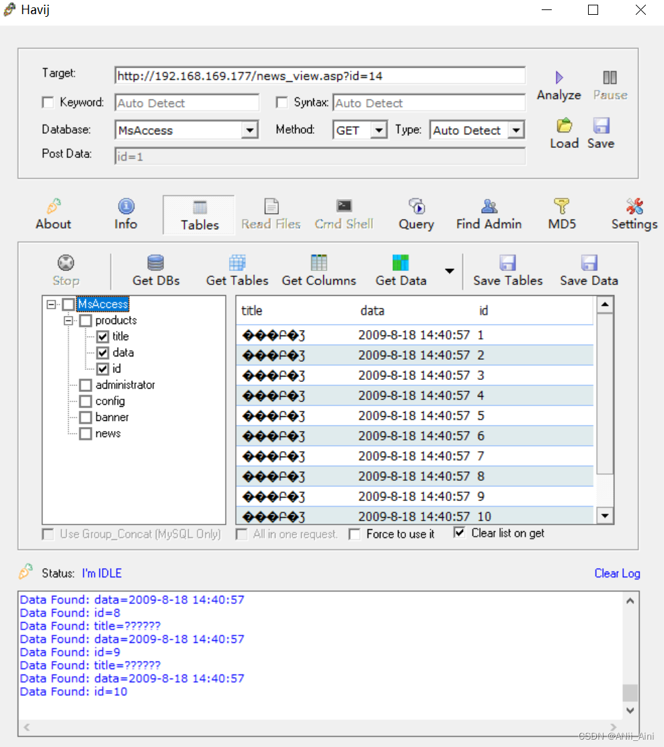This screenshot has height=747, width=664.
Task: Maximize the Havij window
Action: (593, 9)
